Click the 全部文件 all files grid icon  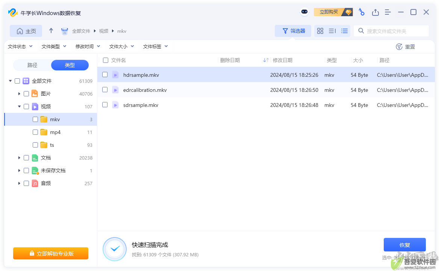pos(26,81)
